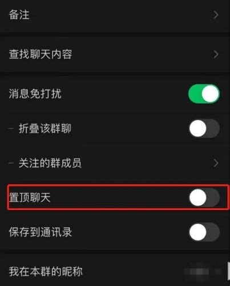Tap the dash before 折叠该群聊
Image resolution: width=230 pixels, height=286 pixels.
coord(11,129)
